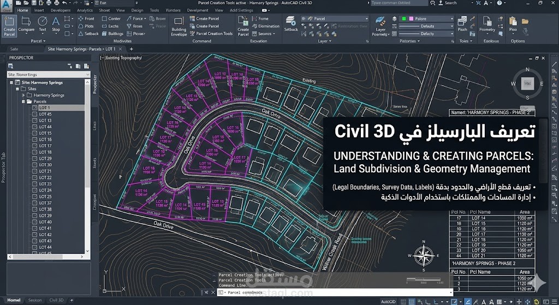Expand the Harmony Springs folder
Screen dimensions: 559x305
[x=23, y=95]
